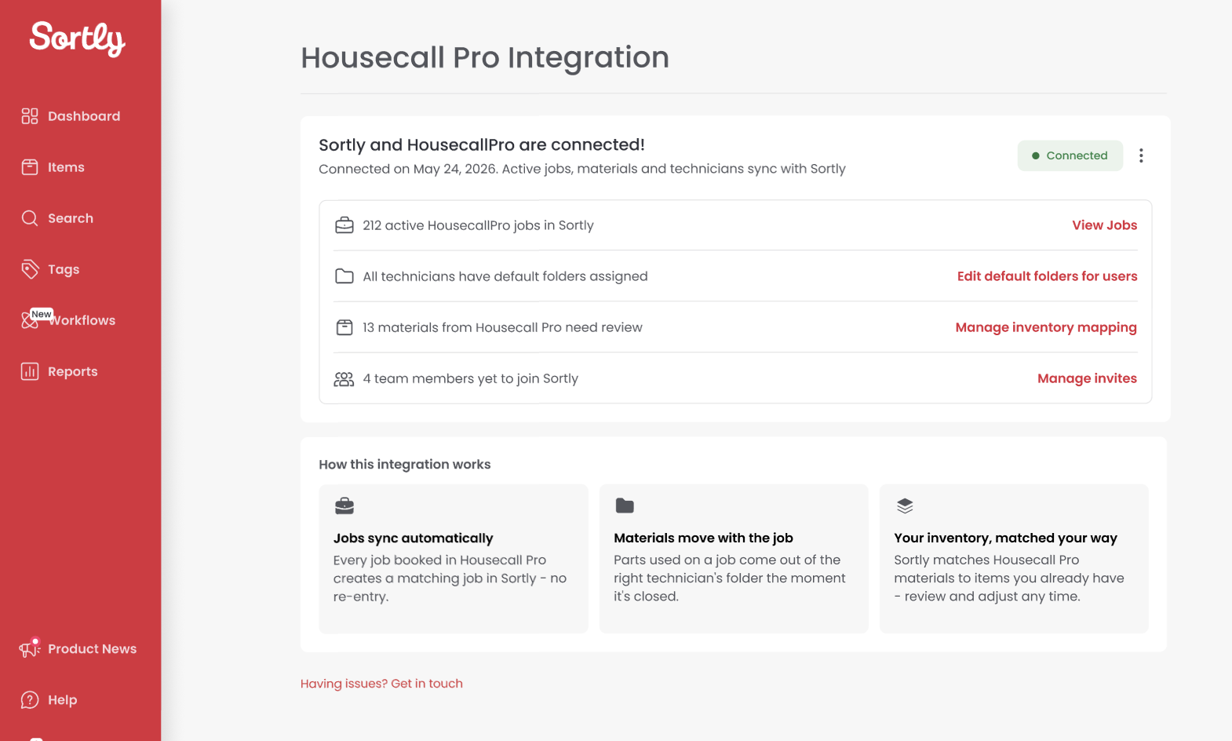Click the View Jobs link
The width and height of the screenshot is (1232, 741).
(x=1104, y=225)
